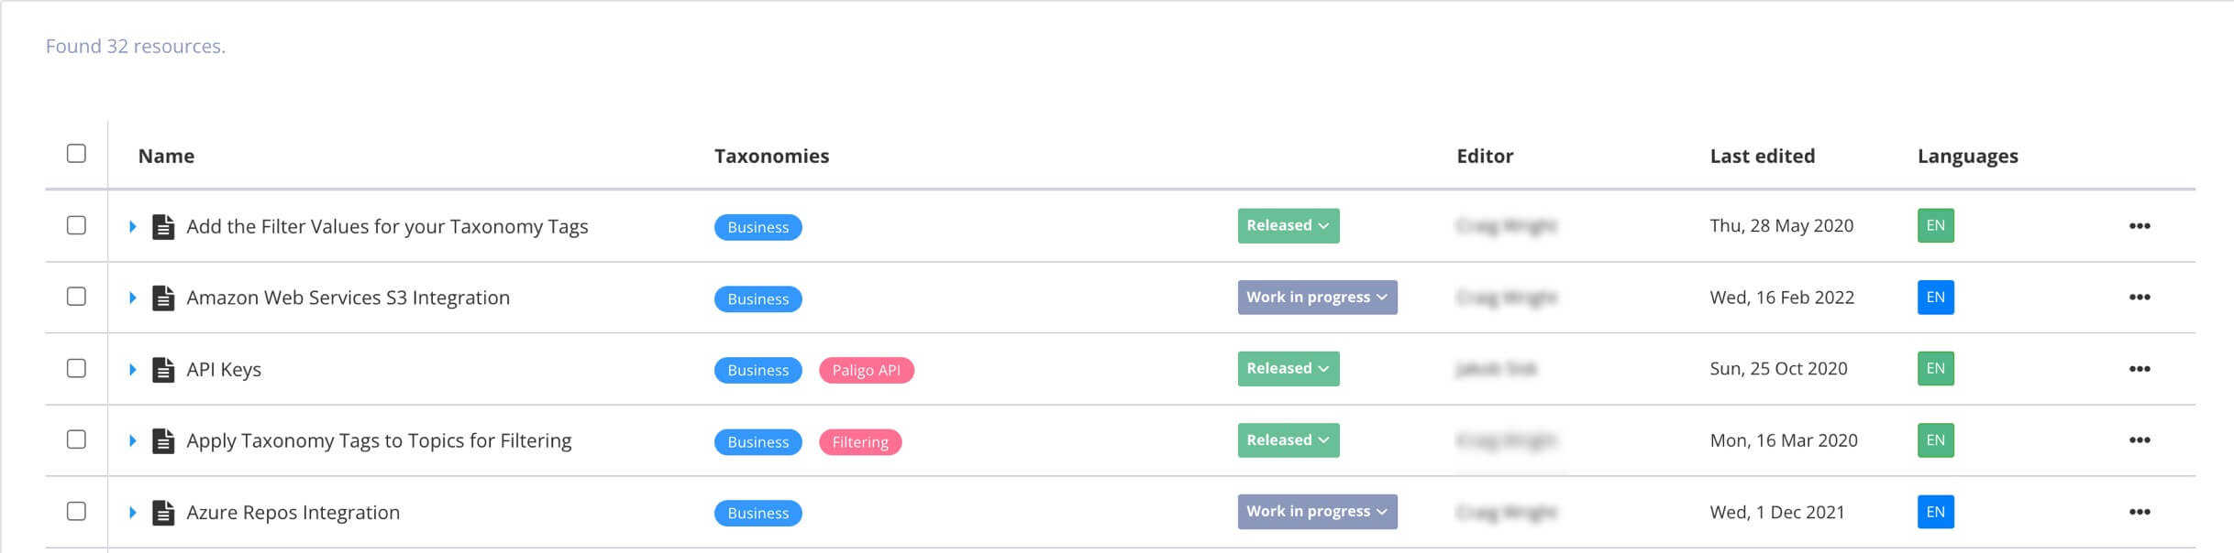Click the document icon beside API Keys
The height and width of the screenshot is (553, 2234).
tap(161, 369)
